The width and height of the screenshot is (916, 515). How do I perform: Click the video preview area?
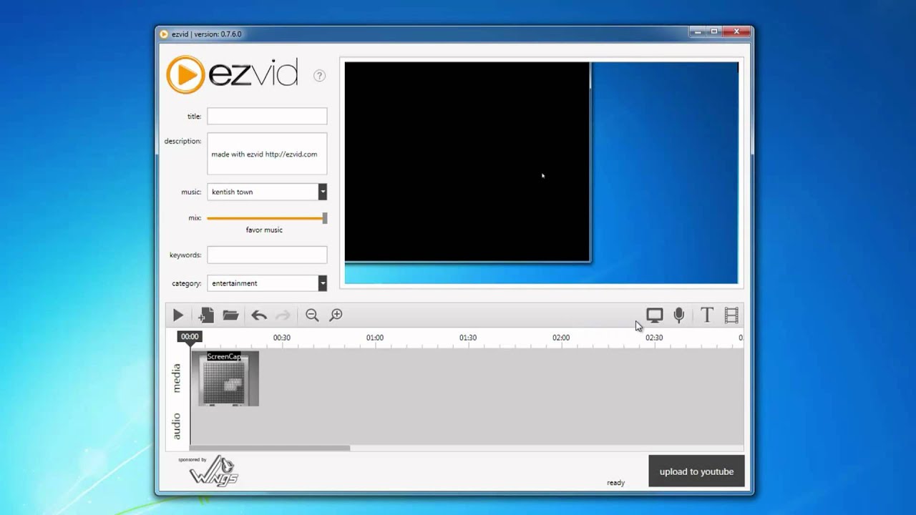[541, 172]
